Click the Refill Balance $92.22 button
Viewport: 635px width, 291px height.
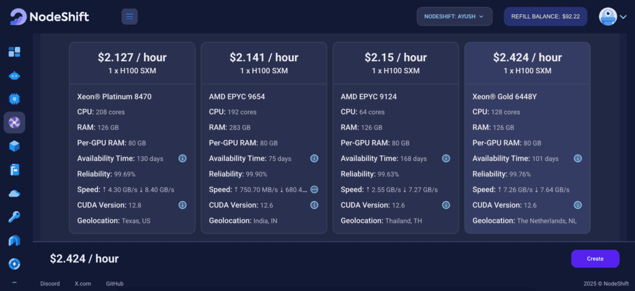(546, 17)
